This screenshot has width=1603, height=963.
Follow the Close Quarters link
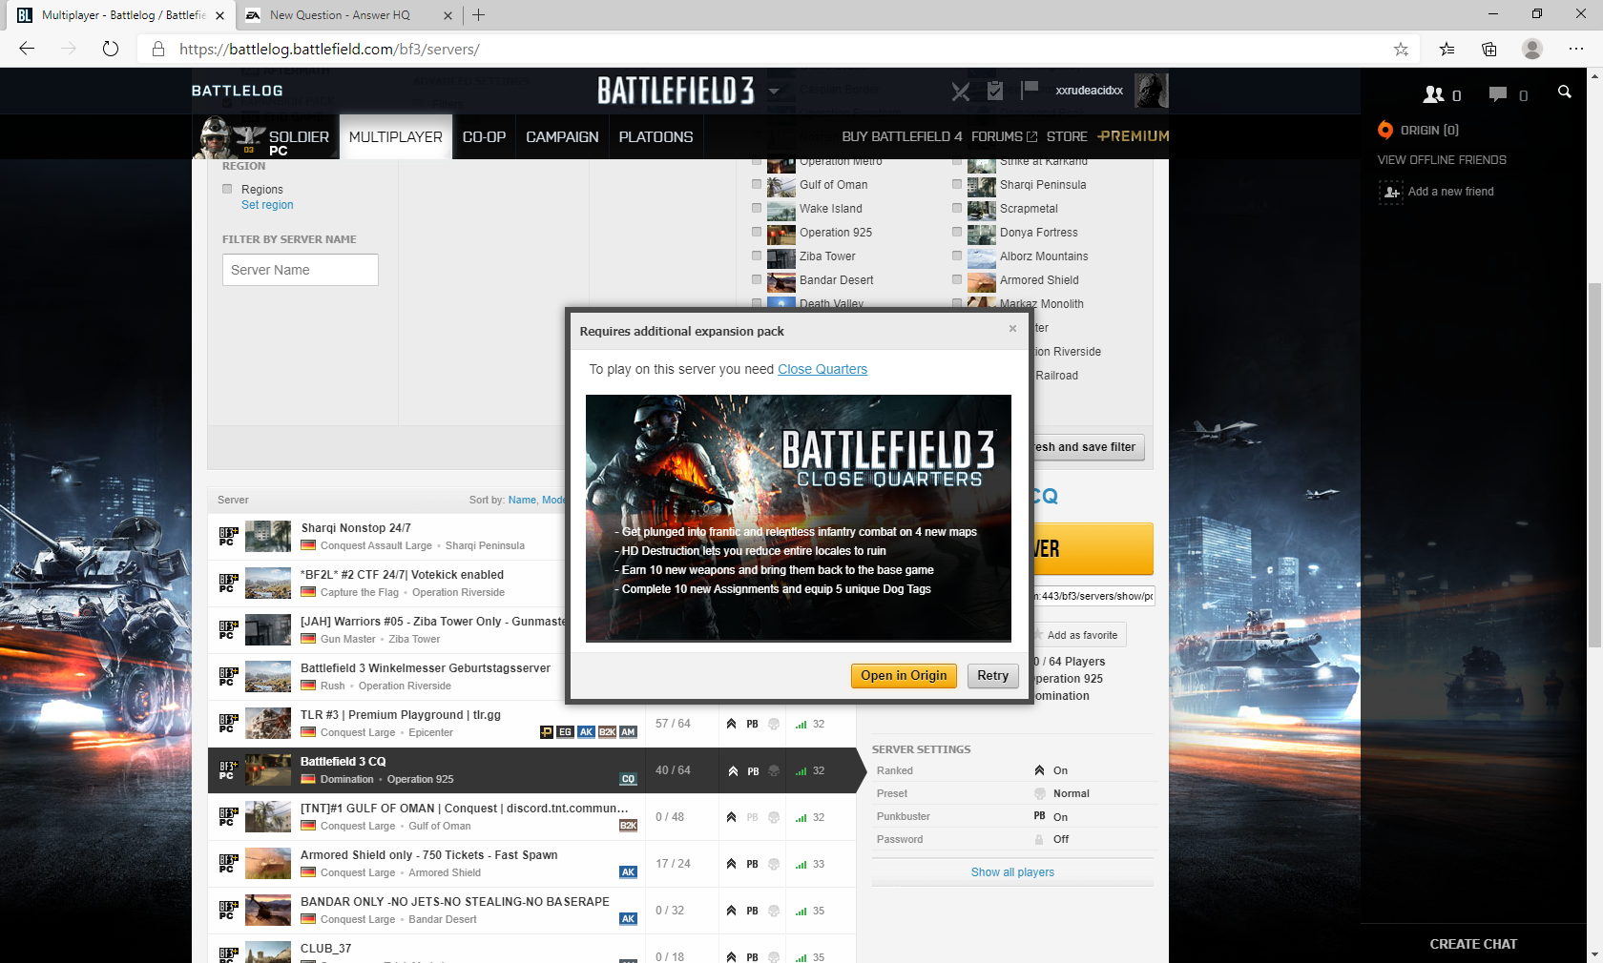tap(822, 370)
